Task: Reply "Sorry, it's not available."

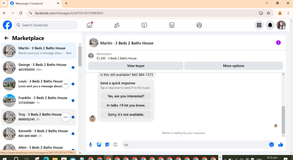Action: pyautogui.click(x=126, y=115)
